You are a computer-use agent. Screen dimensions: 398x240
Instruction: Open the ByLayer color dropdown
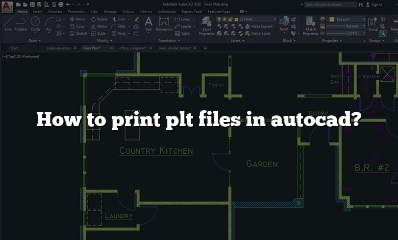pyautogui.click(x=347, y=19)
